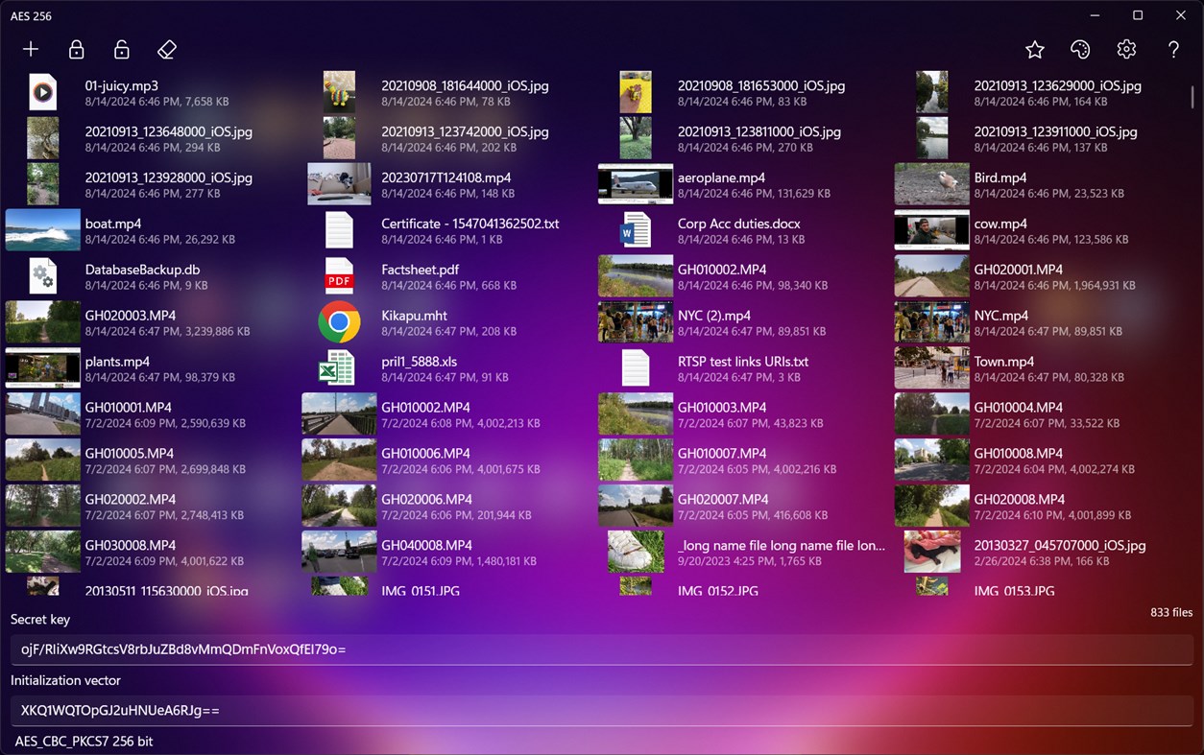The height and width of the screenshot is (755, 1204).
Task: Click the 833 files counter label
Action: click(1171, 612)
